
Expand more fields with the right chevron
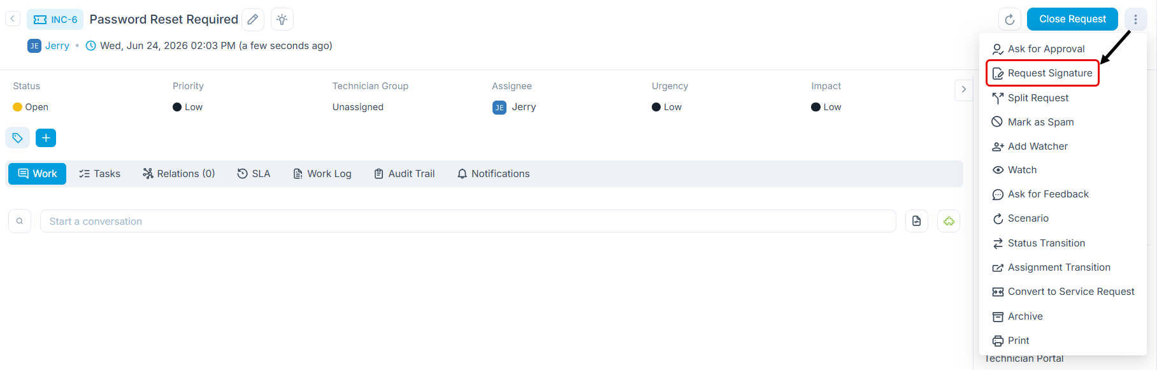tap(963, 89)
